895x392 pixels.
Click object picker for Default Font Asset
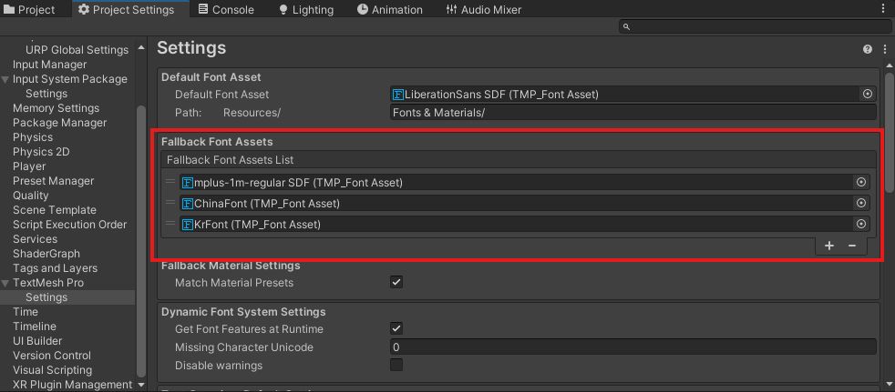pyautogui.click(x=867, y=94)
